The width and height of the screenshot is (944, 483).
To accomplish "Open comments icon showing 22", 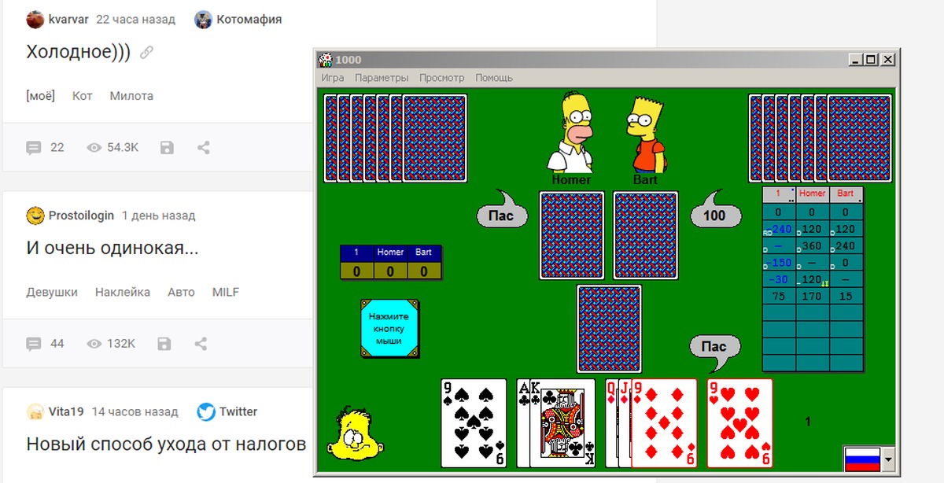I will [34, 147].
